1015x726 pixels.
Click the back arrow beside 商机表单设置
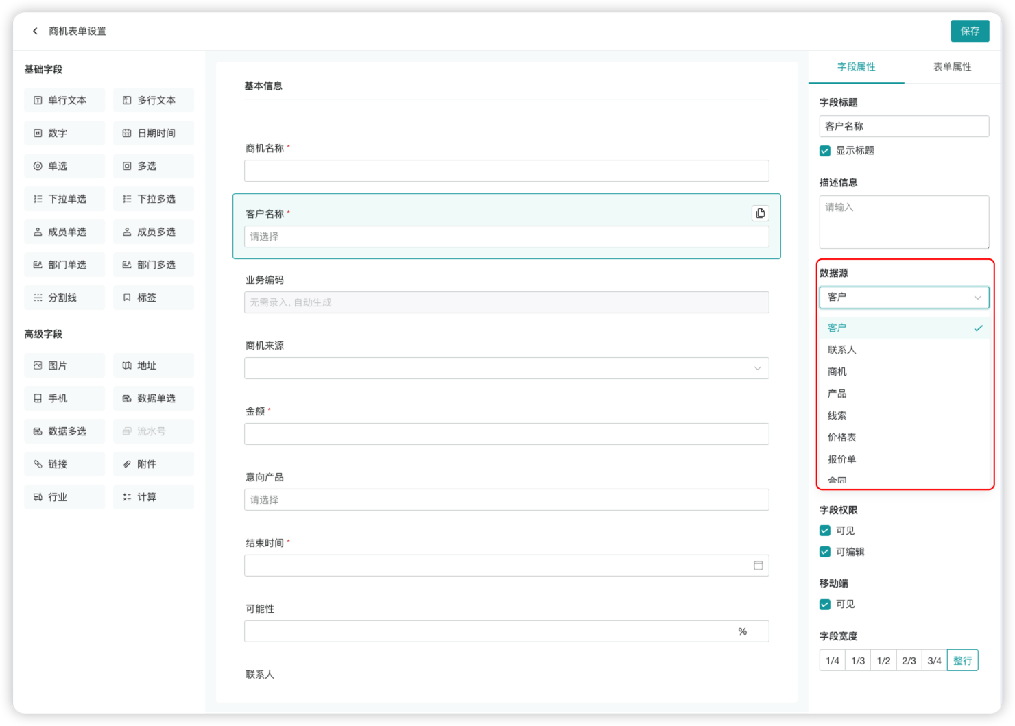(35, 31)
